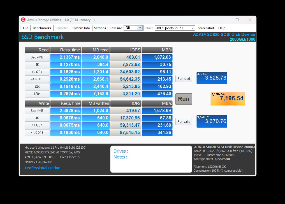Click the Anvil's Storage Utilities app icon
Viewport: 285px width, 204px height.
[x=23, y=20]
